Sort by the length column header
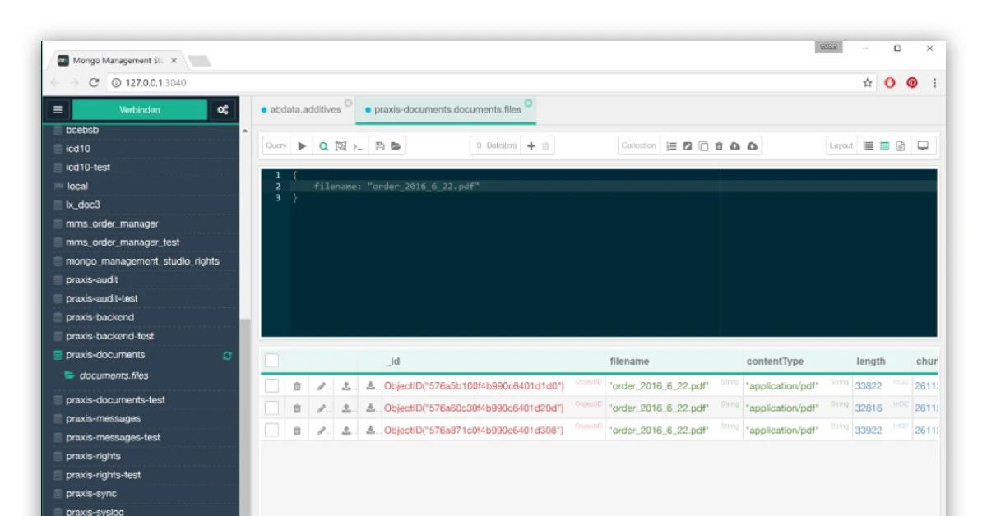The image size is (987, 516). (x=870, y=362)
